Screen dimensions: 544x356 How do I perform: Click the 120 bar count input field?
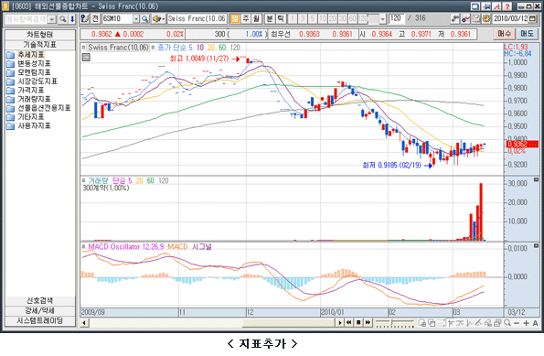click(396, 18)
